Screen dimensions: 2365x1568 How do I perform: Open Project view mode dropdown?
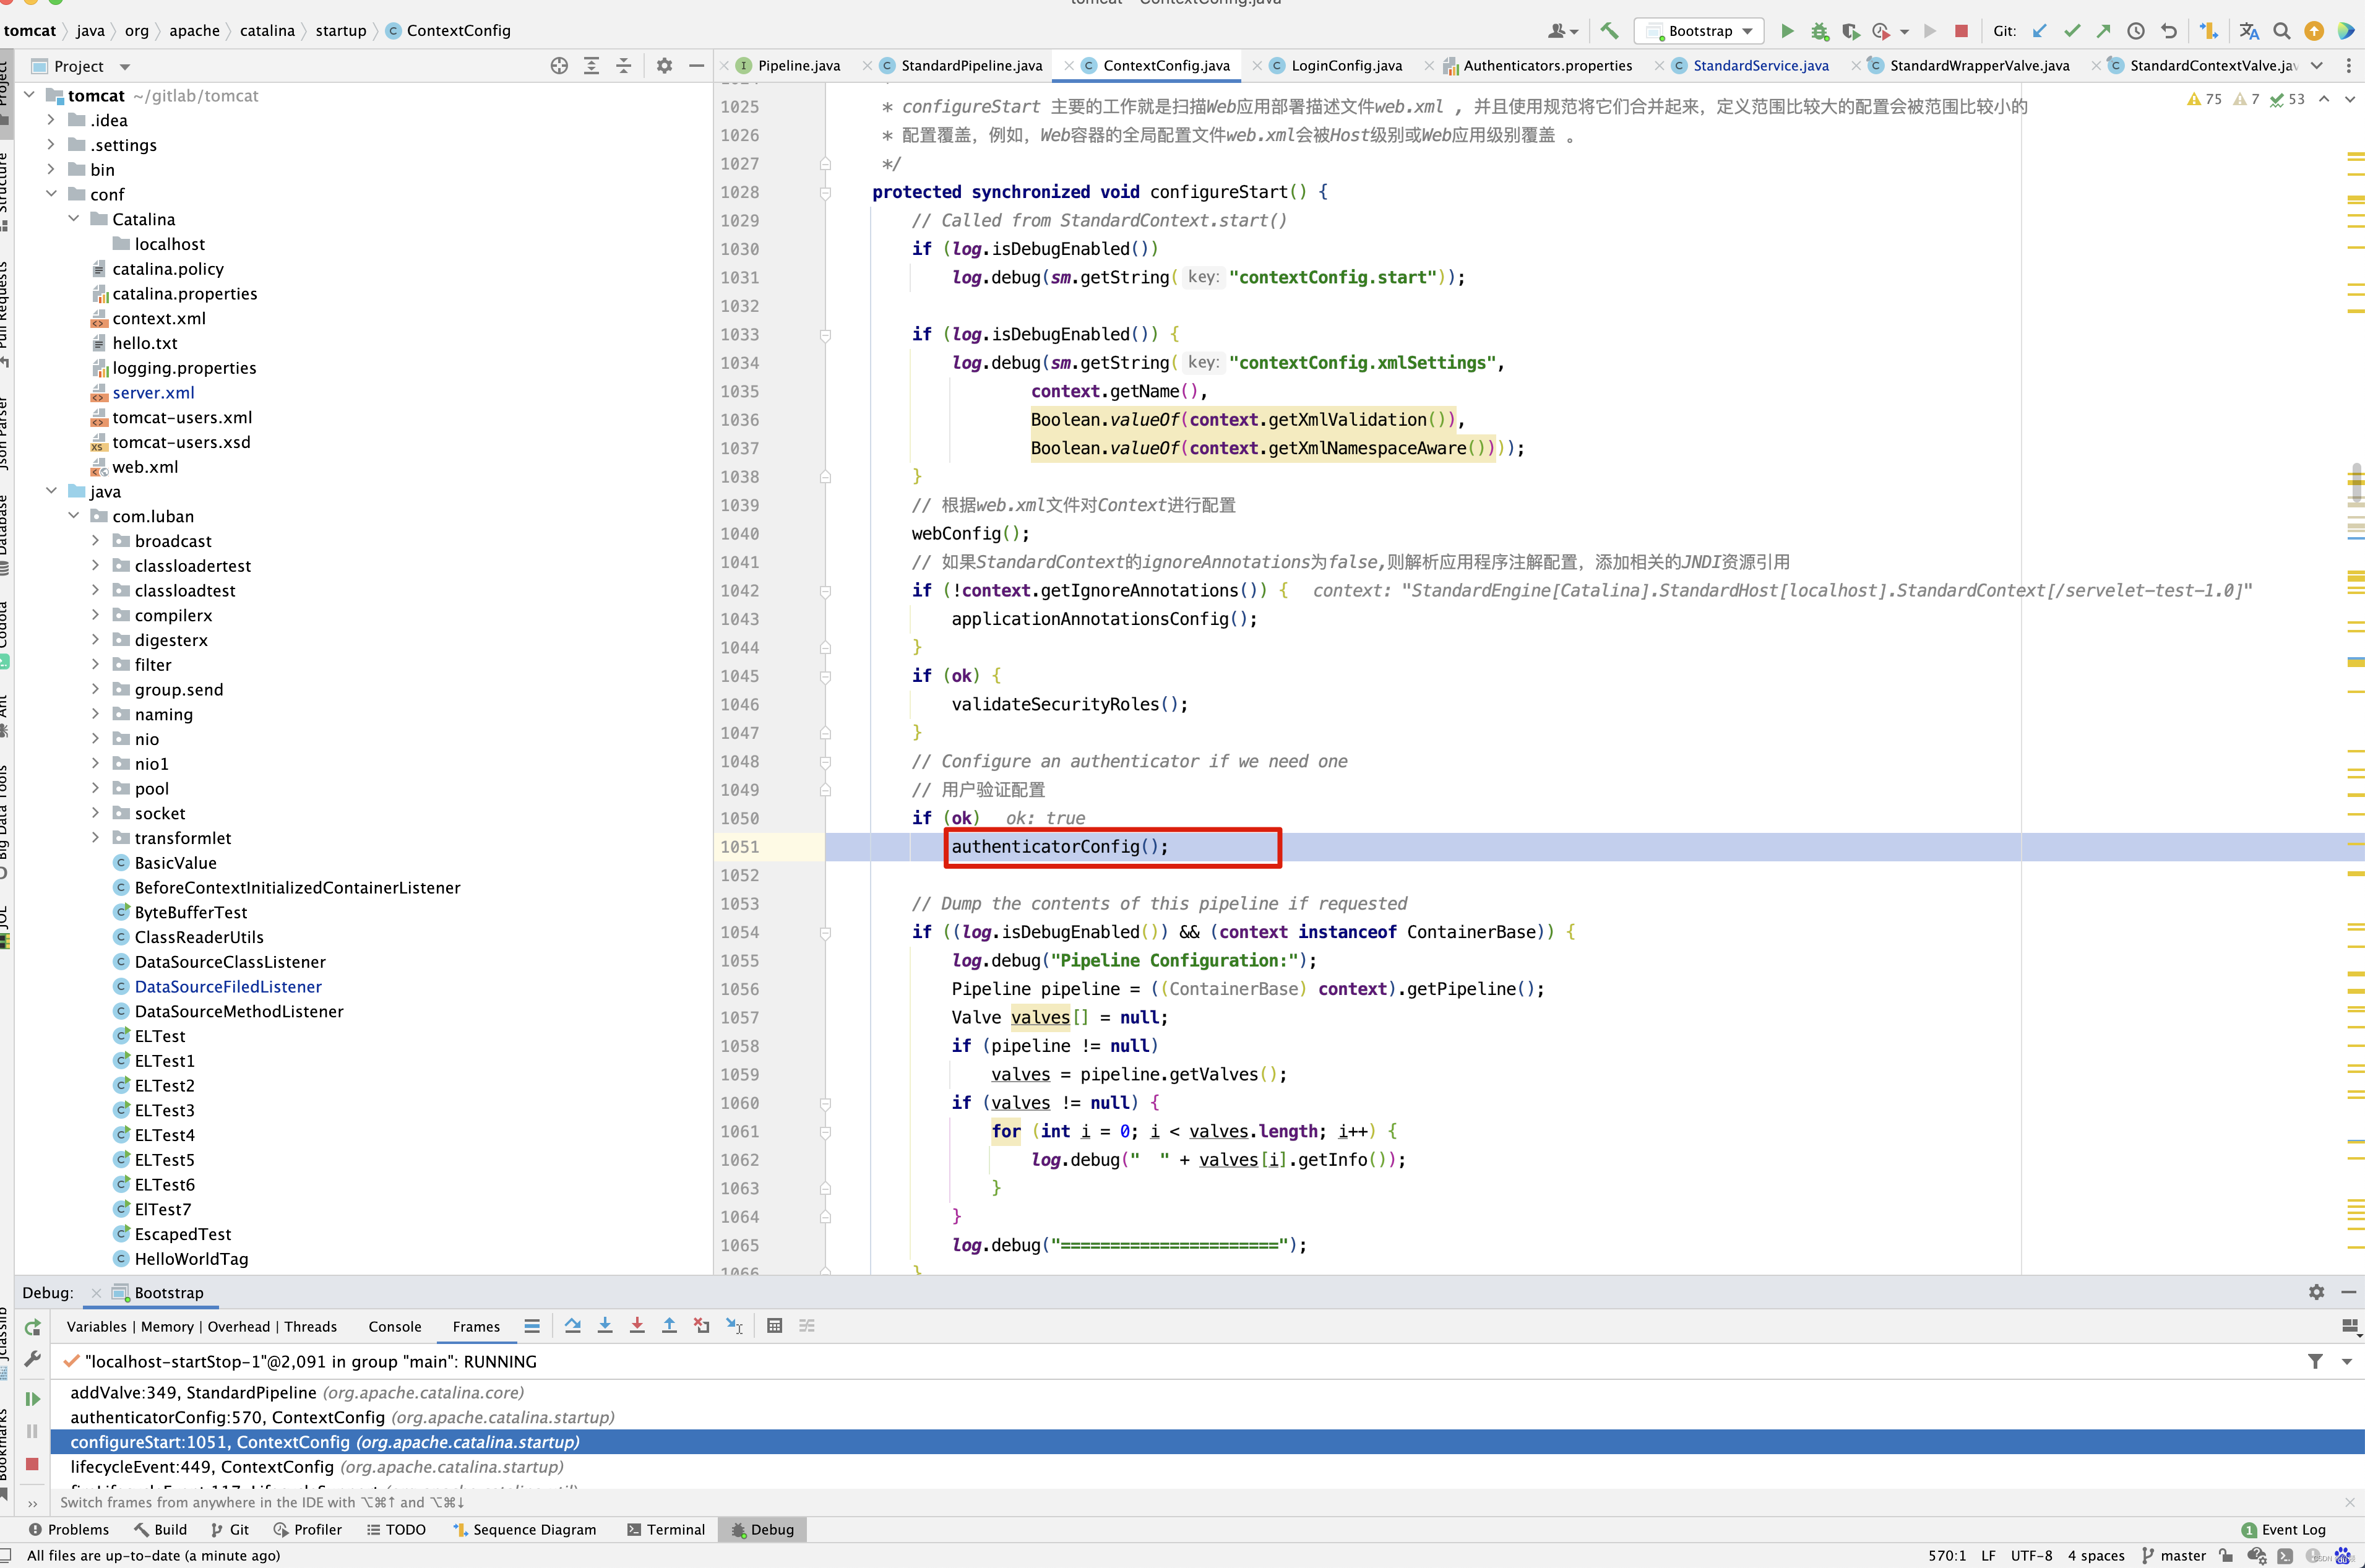[125, 67]
